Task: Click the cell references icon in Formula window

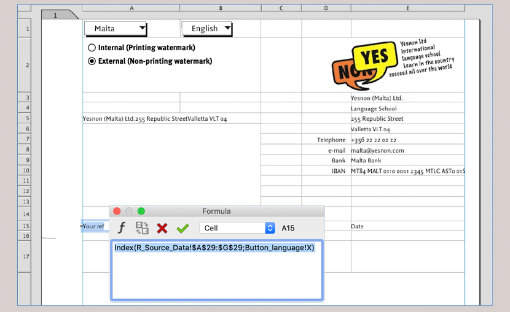Action: pos(142,228)
